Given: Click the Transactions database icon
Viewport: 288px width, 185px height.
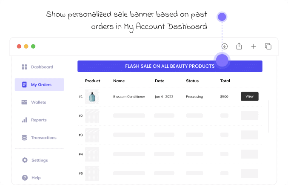Looking at the screenshot, I should [x=24, y=138].
